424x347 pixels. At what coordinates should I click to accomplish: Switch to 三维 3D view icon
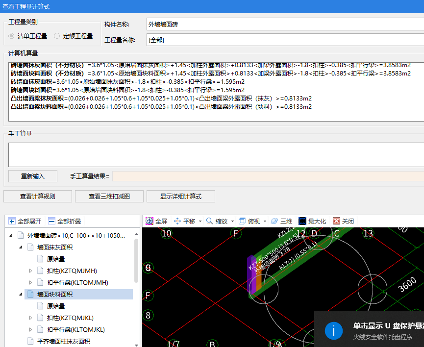click(274, 221)
